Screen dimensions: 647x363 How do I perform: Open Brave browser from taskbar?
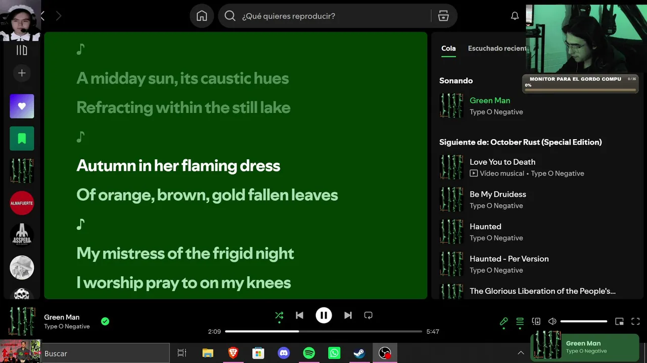[x=233, y=353]
